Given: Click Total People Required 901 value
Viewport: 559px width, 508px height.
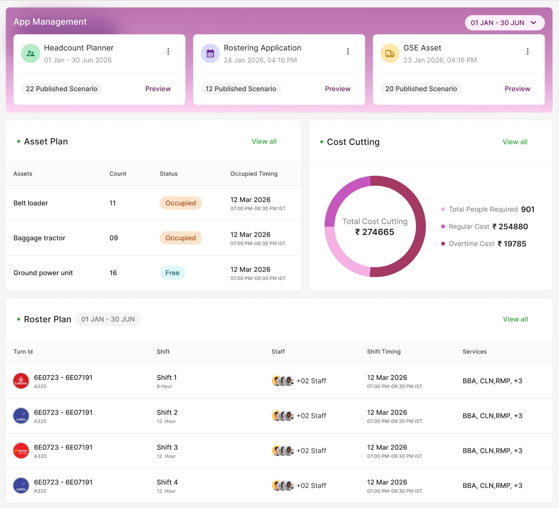Looking at the screenshot, I should pos(528,209).
